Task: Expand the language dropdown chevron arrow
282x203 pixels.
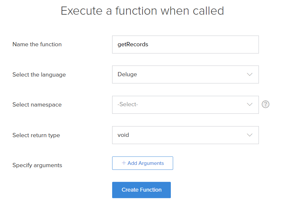Action: click(249, 74)
